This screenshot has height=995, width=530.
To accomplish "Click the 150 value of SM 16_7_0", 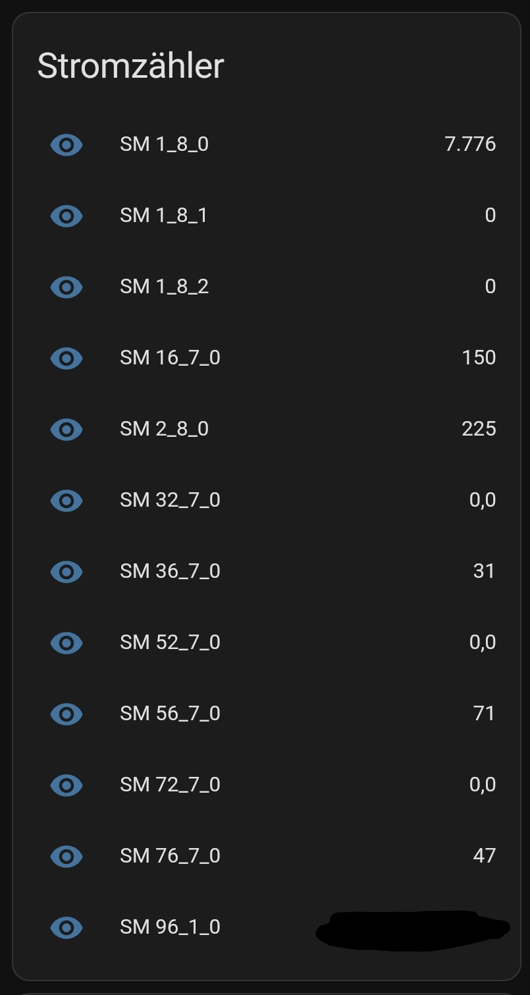I will 479,358.
